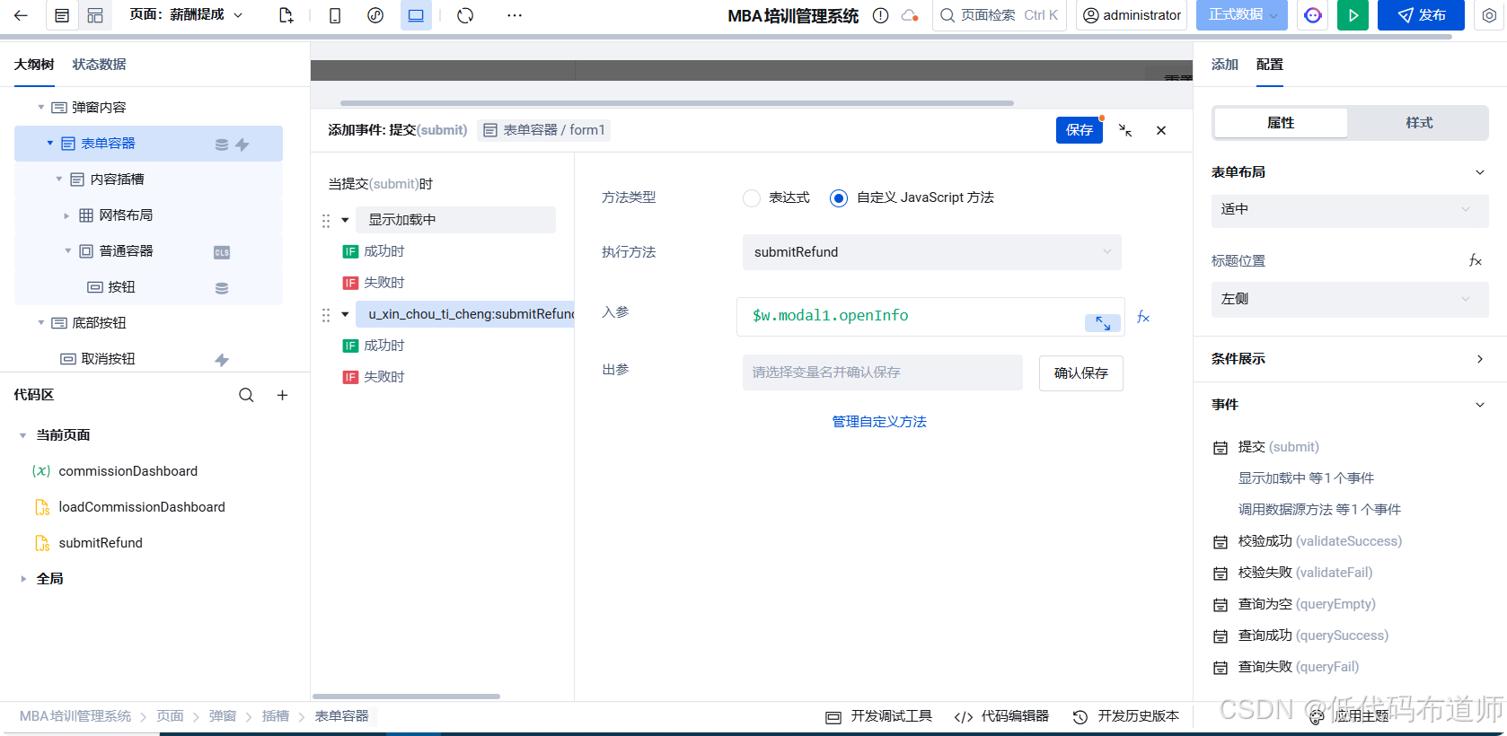Open the 管理自定义方法 link

tap(879, 422)
